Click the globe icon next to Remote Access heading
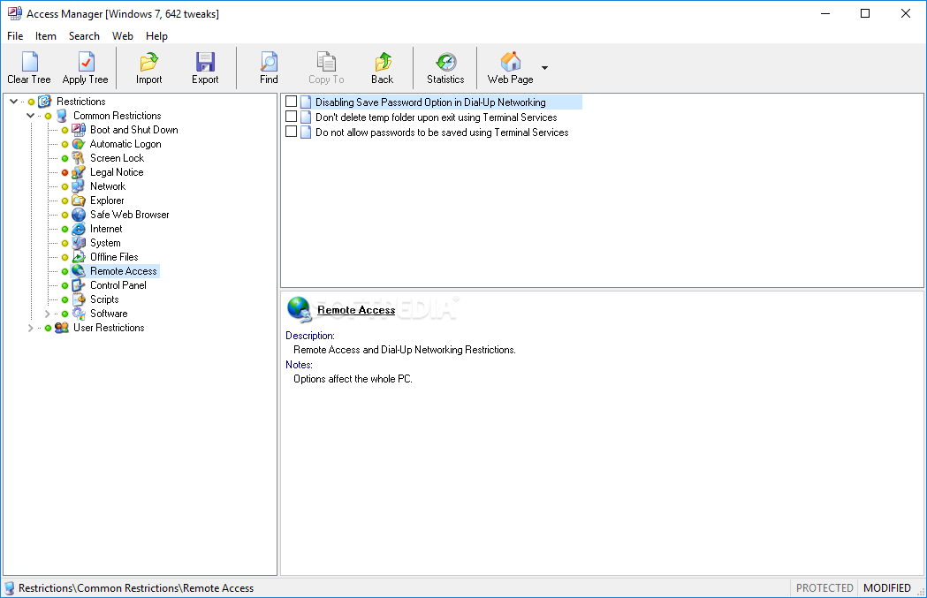Viewport: 927px width, 598px height. pos(300,310)
